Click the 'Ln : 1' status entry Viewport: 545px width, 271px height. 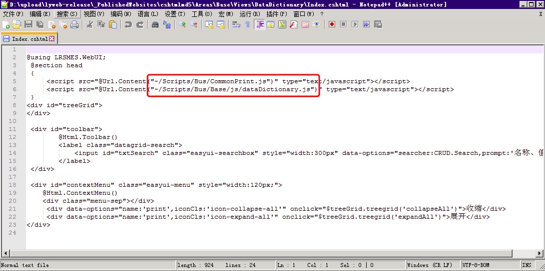click(x=287, y=265)
